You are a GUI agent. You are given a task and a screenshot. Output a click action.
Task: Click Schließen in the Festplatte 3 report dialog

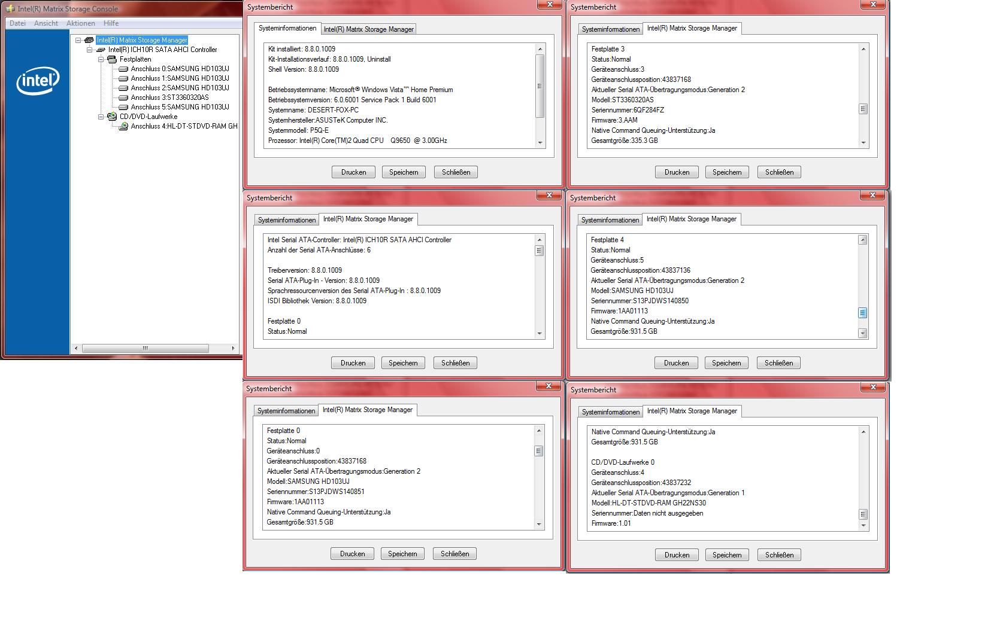pyautogui.click(x=779, y=172)
